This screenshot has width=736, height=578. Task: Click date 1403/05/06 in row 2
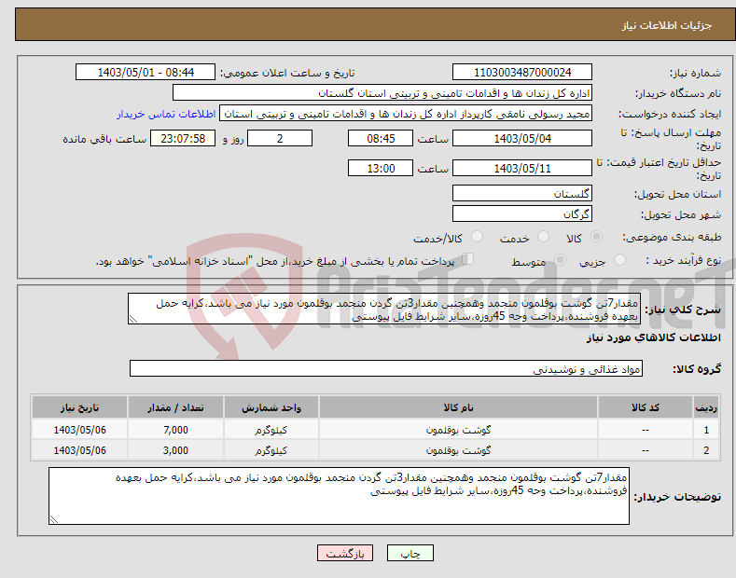[x=79, y=450]
